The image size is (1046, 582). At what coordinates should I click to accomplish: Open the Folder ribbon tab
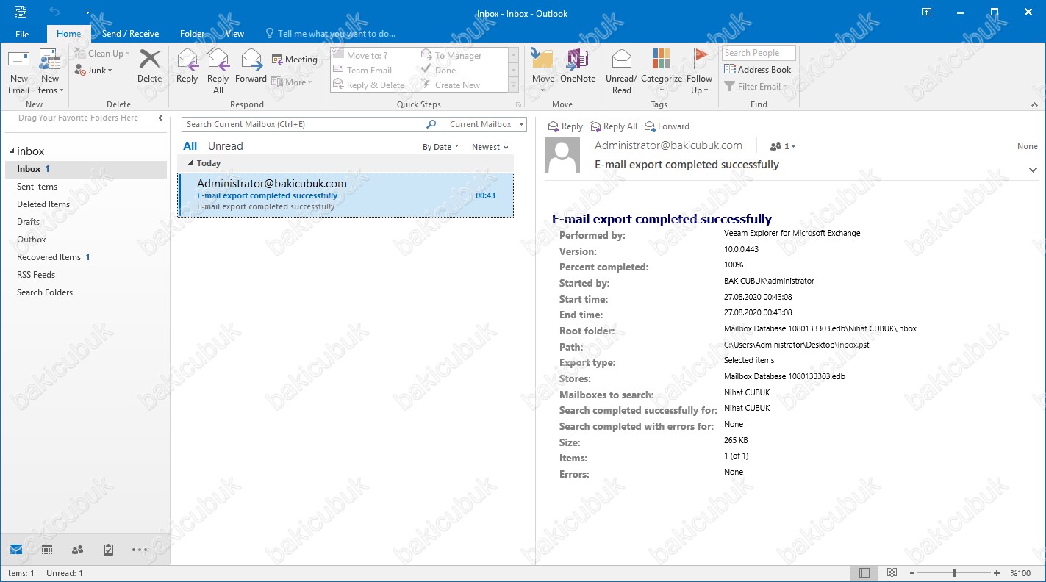(193, 34)
